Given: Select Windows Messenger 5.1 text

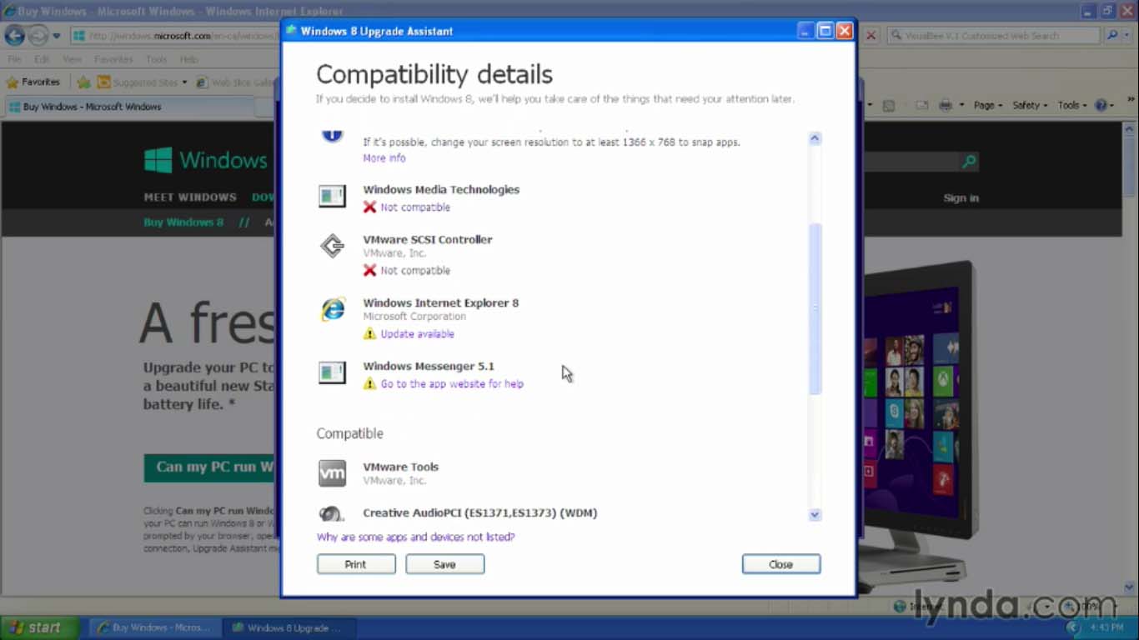Looking at the screenshot, I should [x=429, y=367].
